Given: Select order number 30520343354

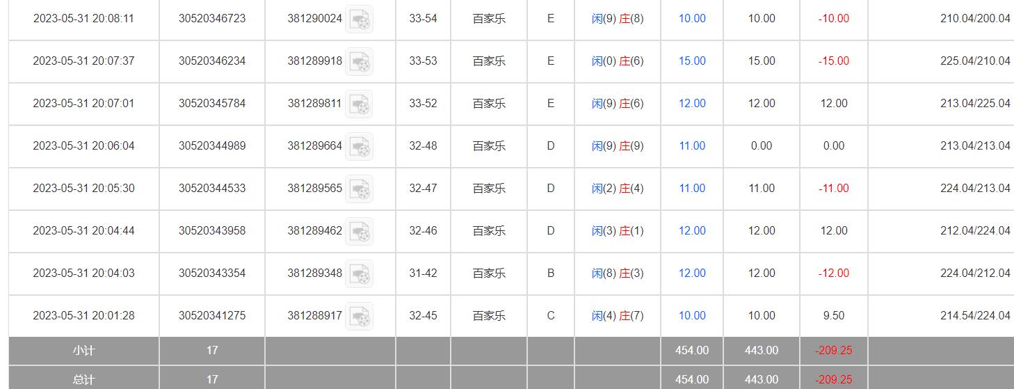Looking at the screenshot, I should tap(212, 273).
